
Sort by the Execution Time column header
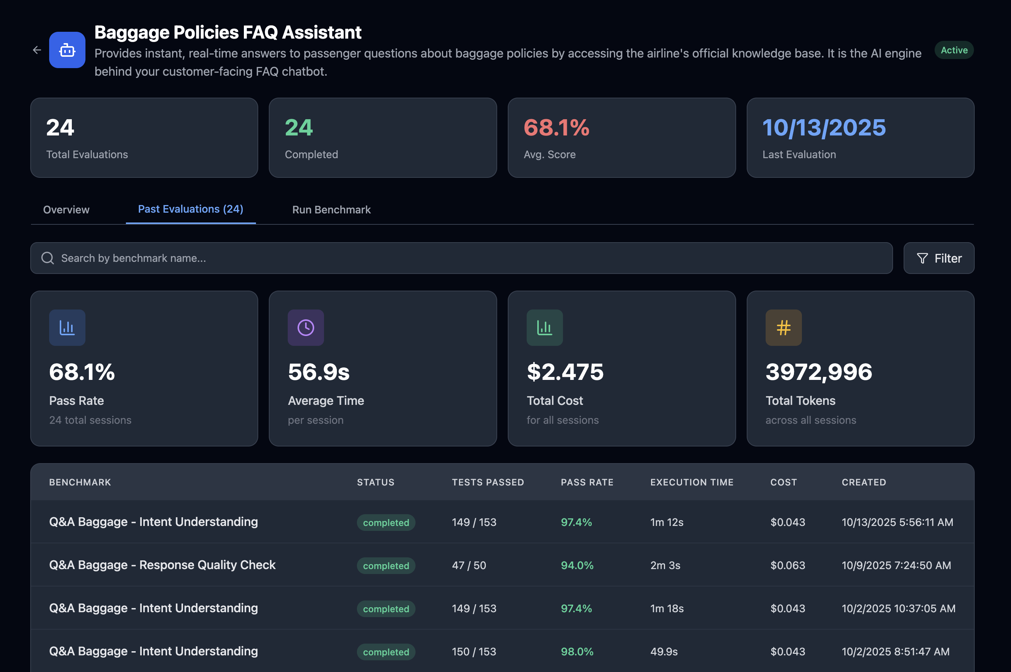pos(692,482)
